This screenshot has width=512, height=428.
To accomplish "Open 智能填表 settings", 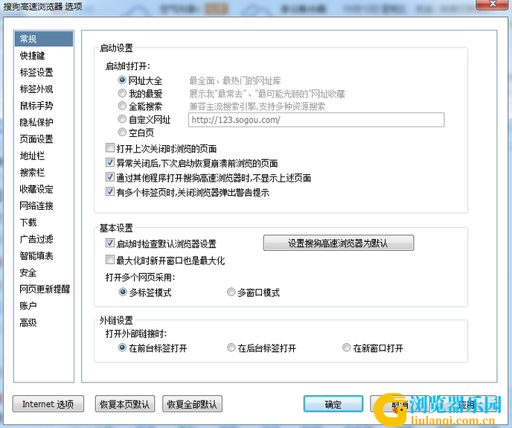I will 36,256.
